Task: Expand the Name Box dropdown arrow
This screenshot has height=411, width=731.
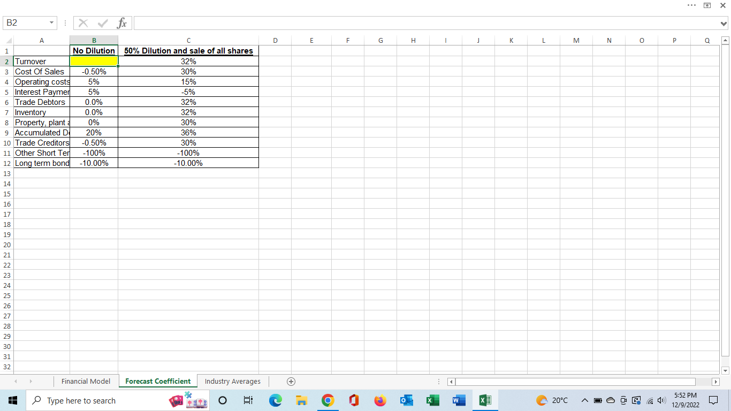Action: [51, 23]
